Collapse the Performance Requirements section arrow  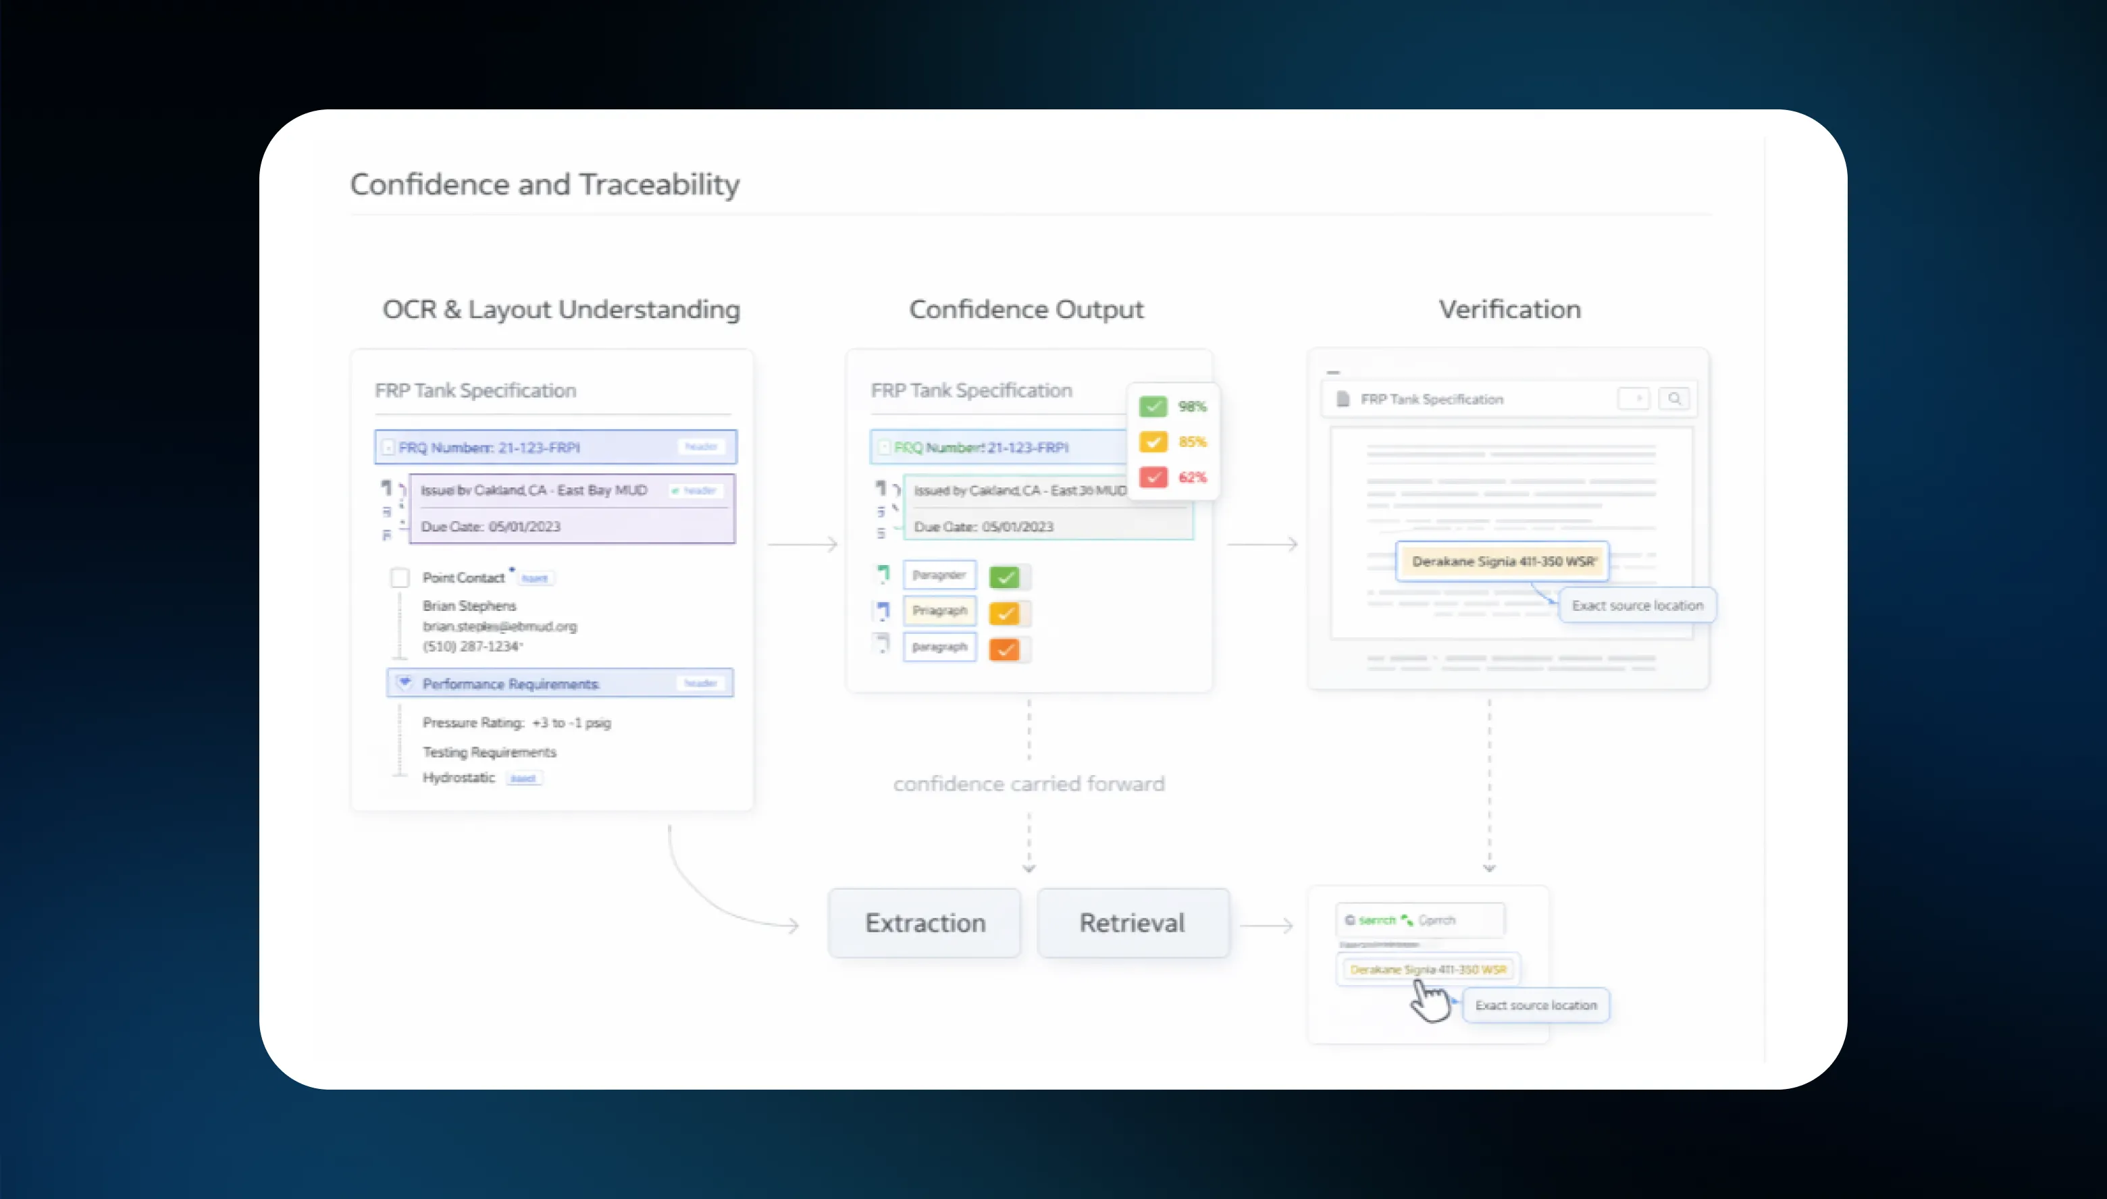[405, 682]
